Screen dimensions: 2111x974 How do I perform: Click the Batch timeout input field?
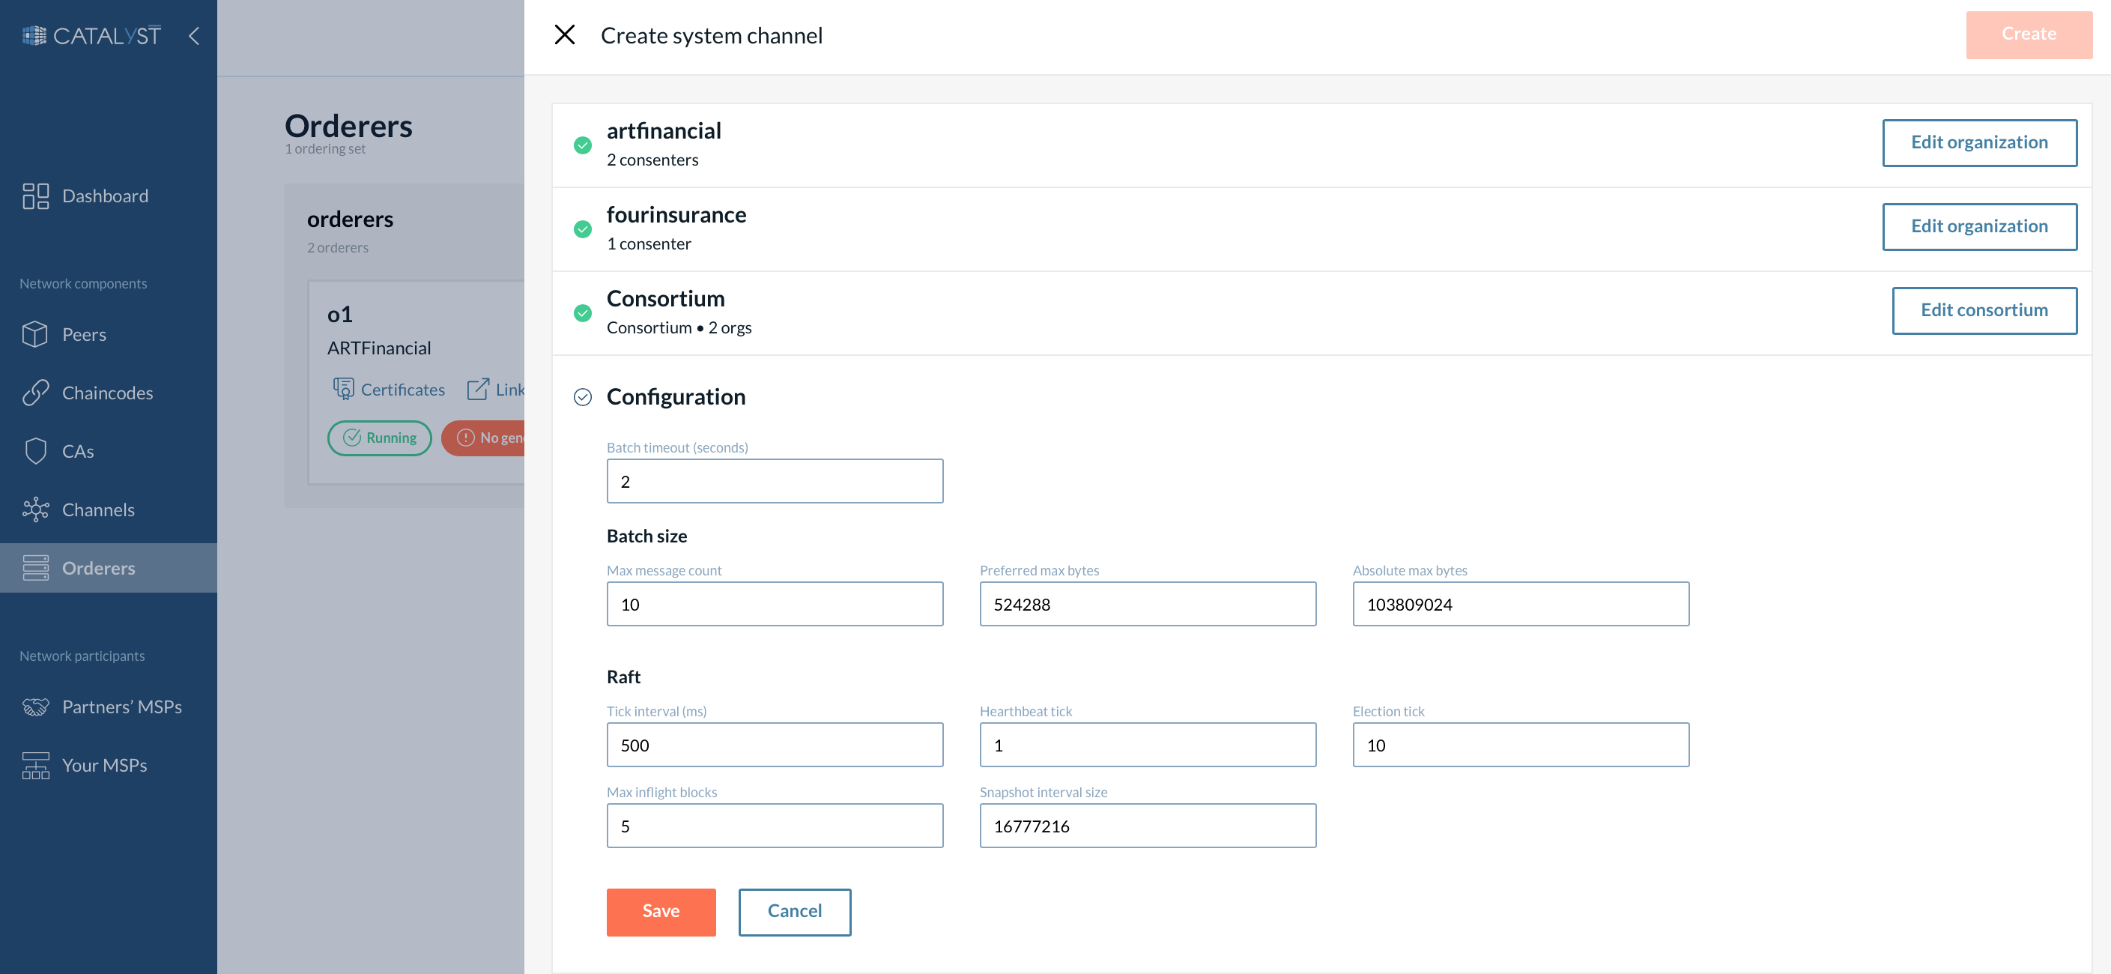(774, 480)
